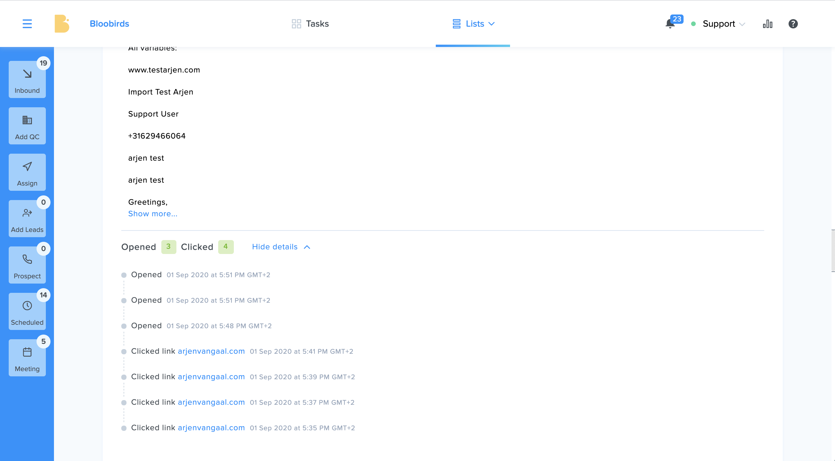Open the Support user menu
Screen dimensions: 835x461
point(719,24)
